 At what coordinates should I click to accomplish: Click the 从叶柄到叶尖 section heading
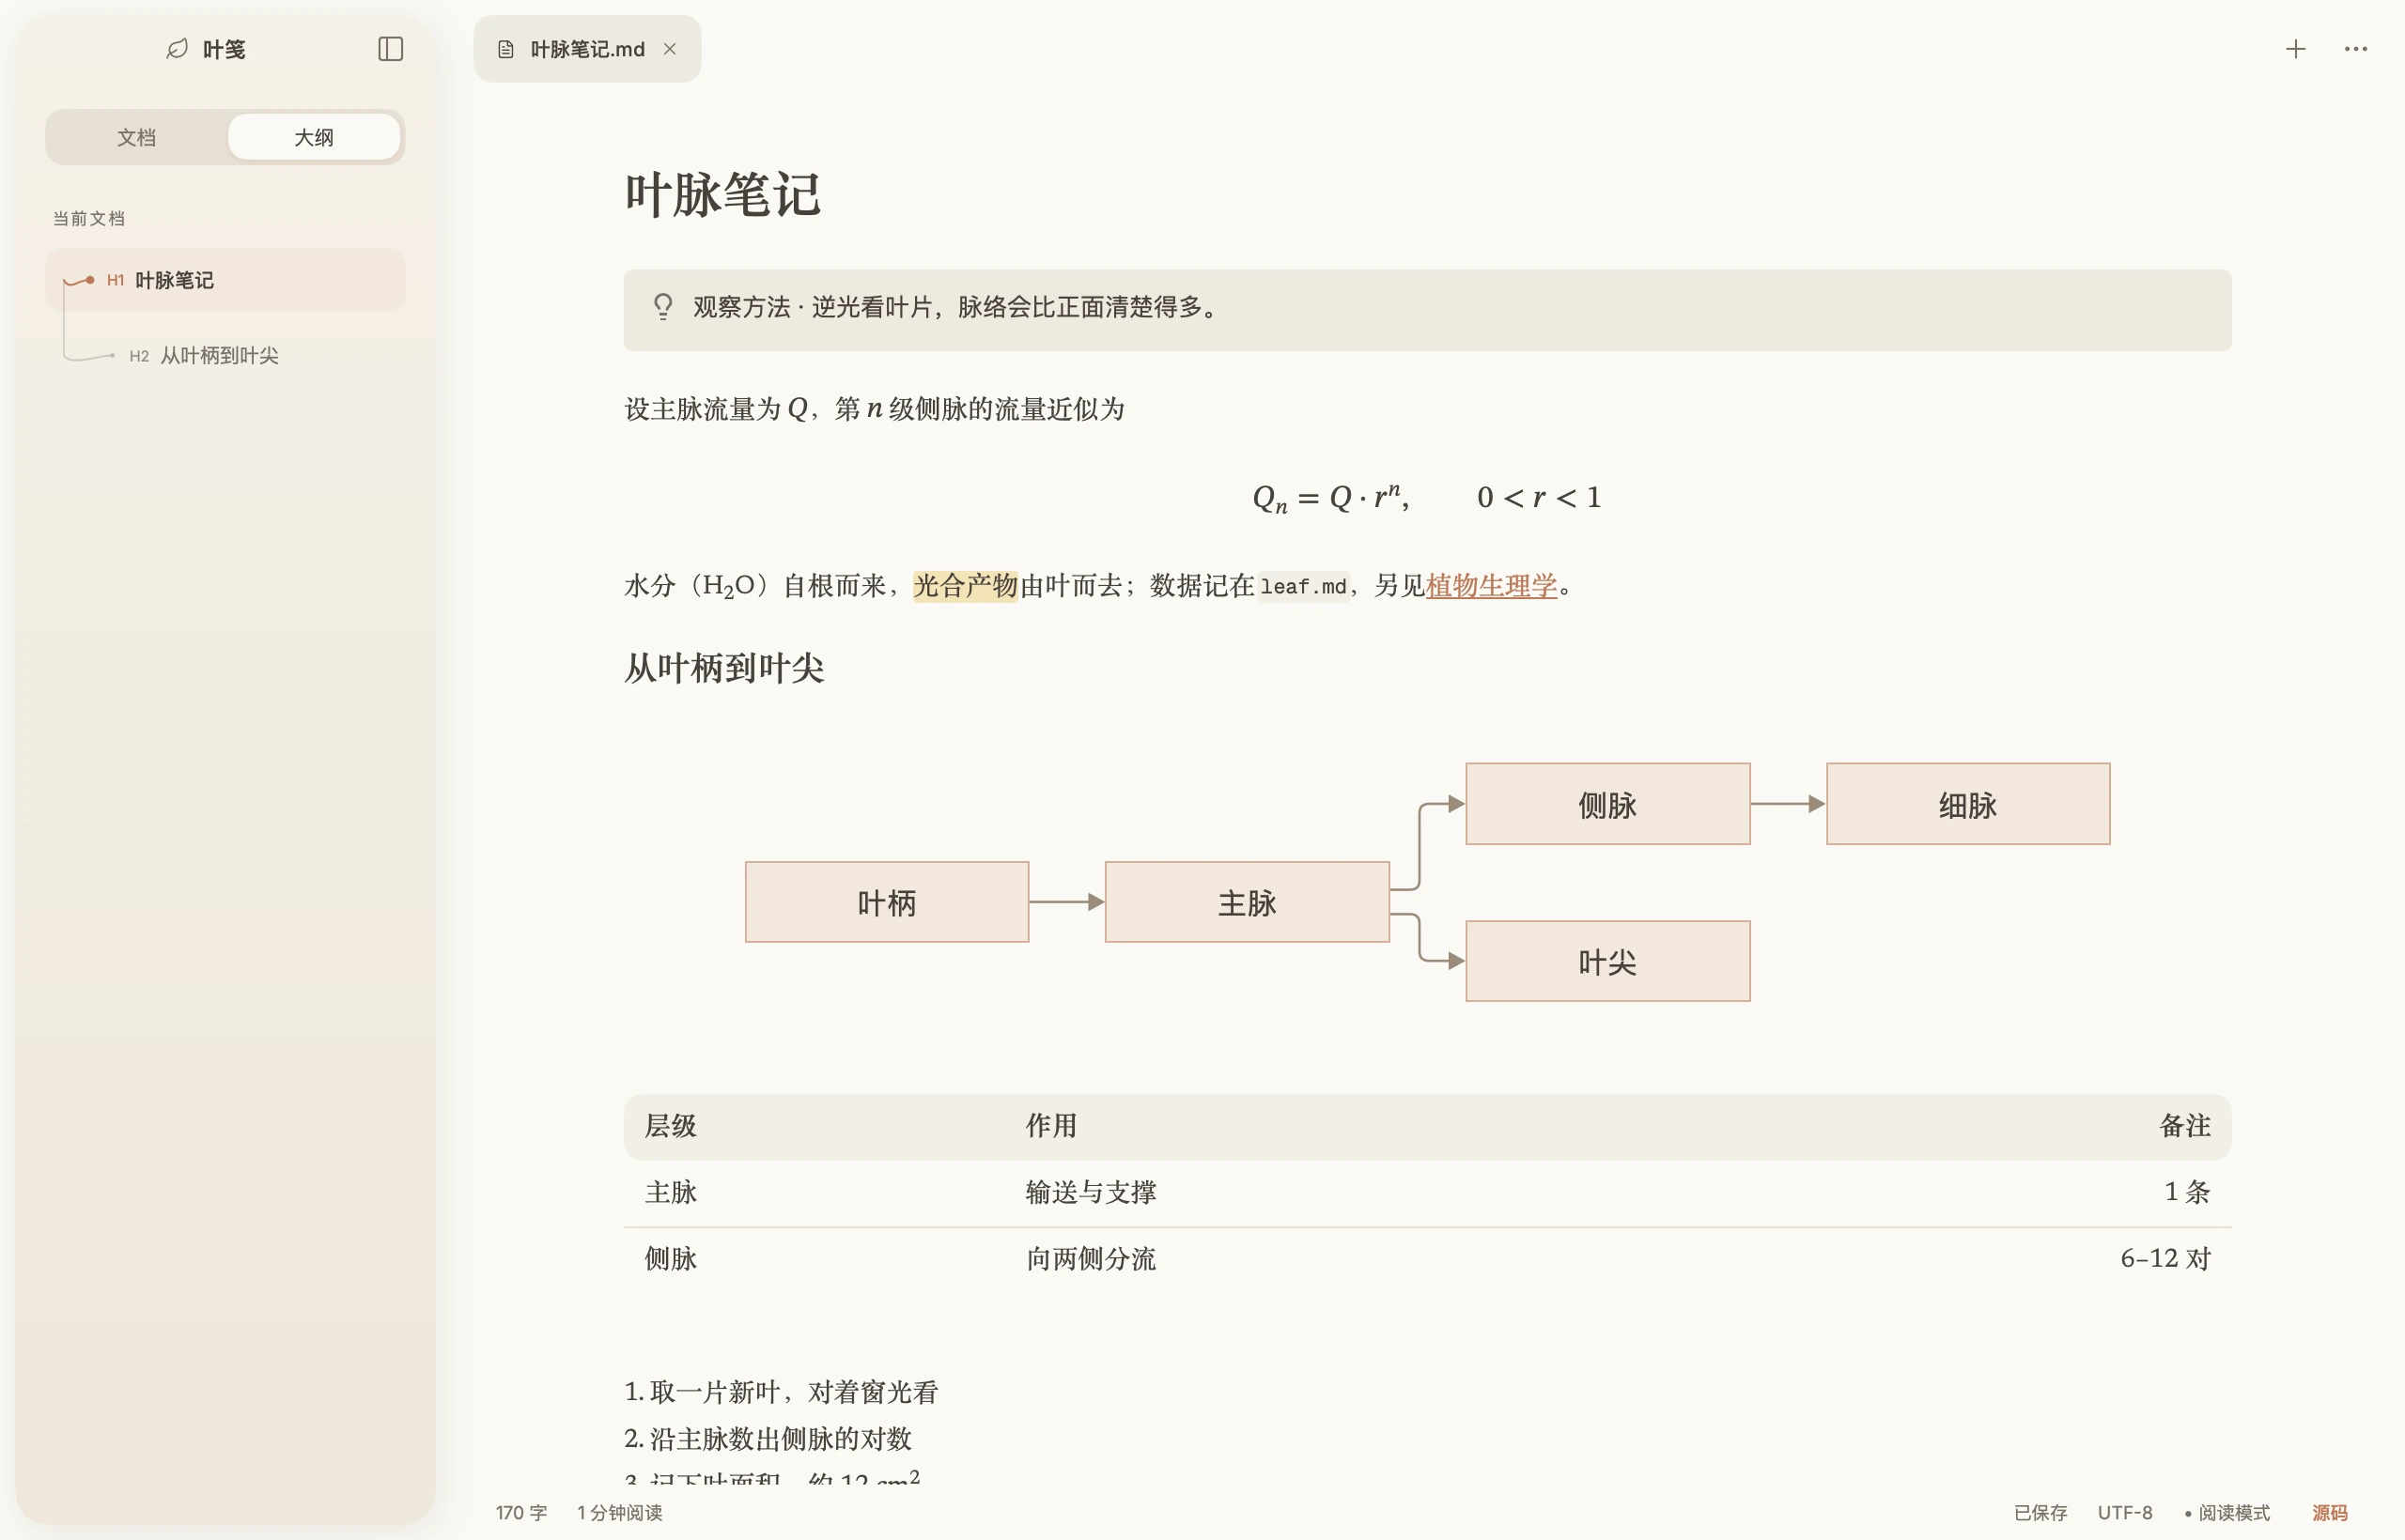tap(723, 668)
